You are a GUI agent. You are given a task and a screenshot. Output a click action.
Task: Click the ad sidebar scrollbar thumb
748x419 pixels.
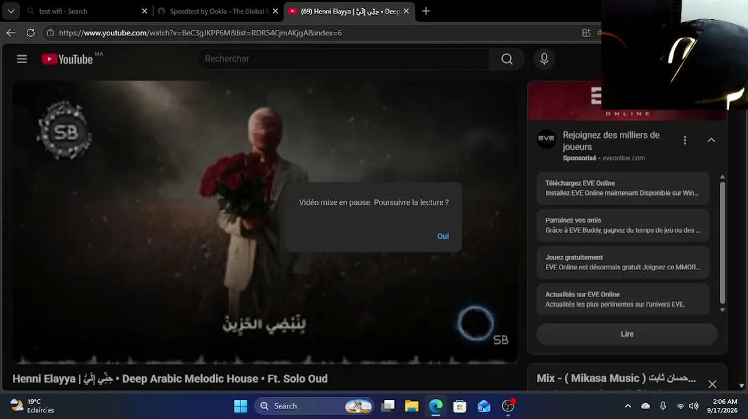[722, 242]
